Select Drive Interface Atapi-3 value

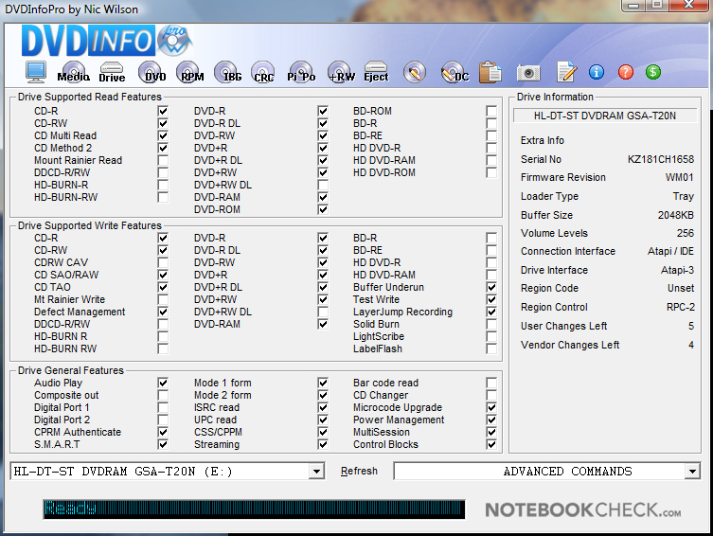click(x=677, y=270)
